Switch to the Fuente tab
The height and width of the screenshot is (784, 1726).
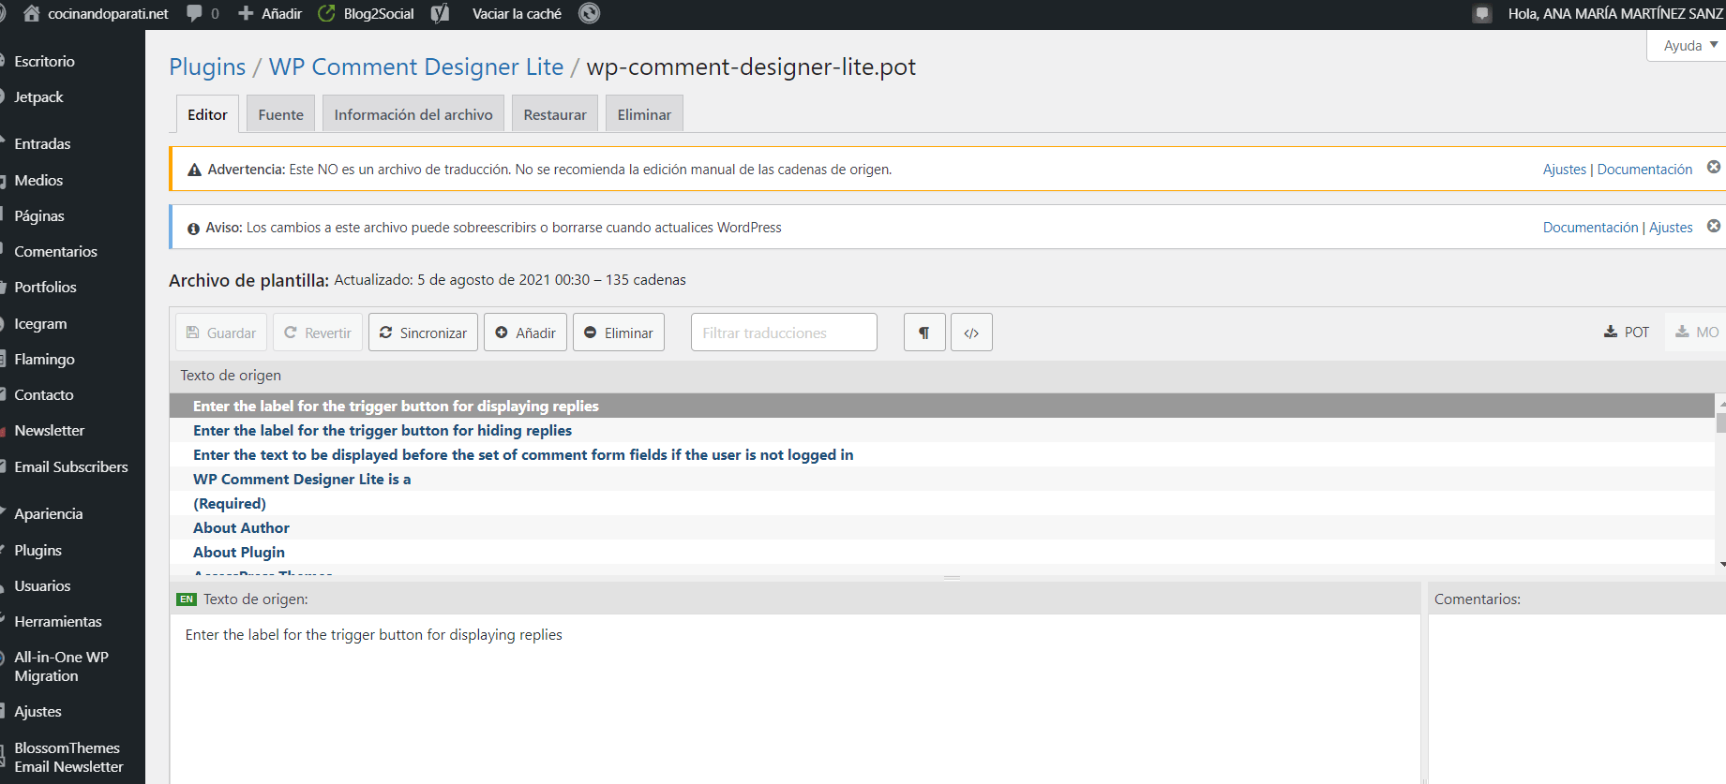280,114
